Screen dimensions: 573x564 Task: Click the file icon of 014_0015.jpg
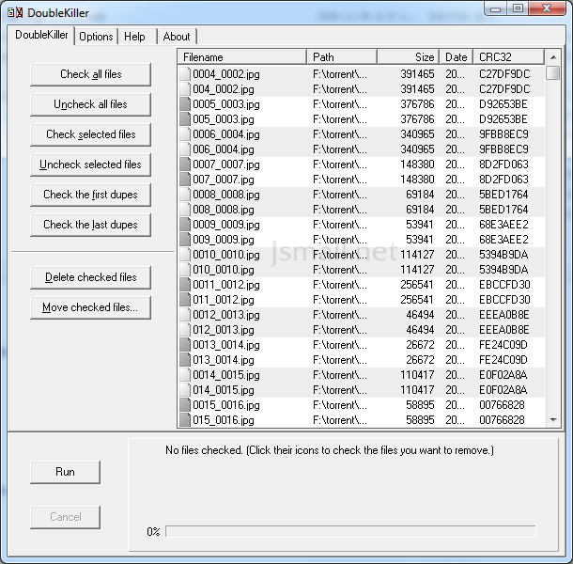point(185,390)
